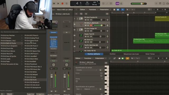Open tracks area Fonctions menu
The height and width of the screenshot is (95, 169).
(93, 9)
